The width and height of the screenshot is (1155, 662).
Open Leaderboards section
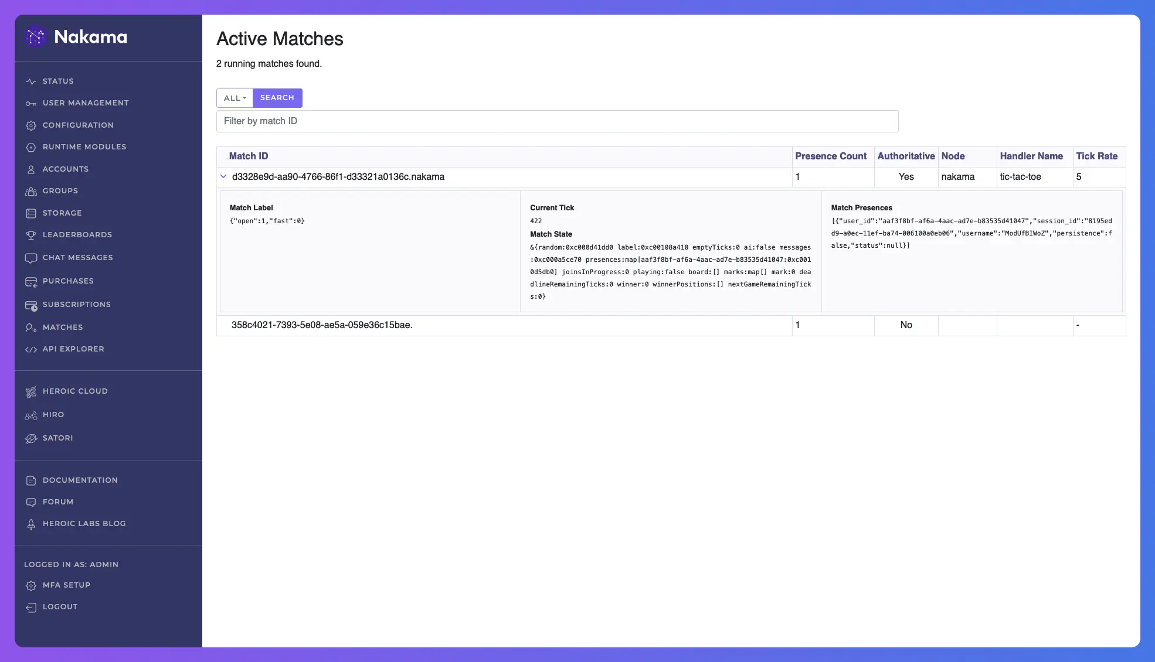point(77,236)
